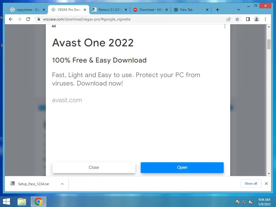
Task: Open the ad options three-dot menu
Action: [x=225, y=26]
